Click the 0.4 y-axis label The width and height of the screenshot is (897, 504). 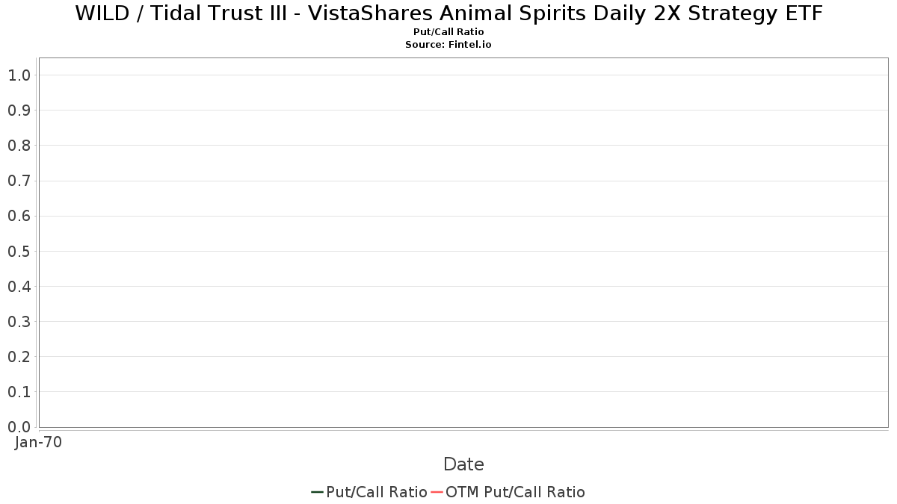(19, 286)
